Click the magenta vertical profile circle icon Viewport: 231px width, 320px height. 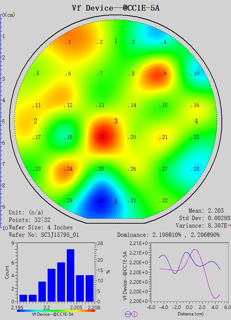coord(135,314)
